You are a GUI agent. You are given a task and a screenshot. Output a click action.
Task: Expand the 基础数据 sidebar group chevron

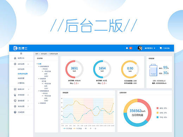click(28, 100)
